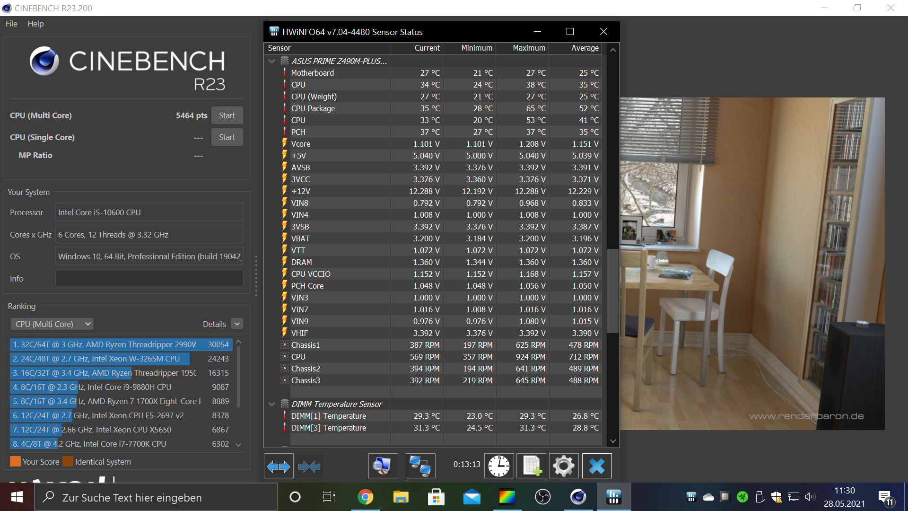
Task: Open HWiNFO remote center network icon
Action: coord(420,467)
